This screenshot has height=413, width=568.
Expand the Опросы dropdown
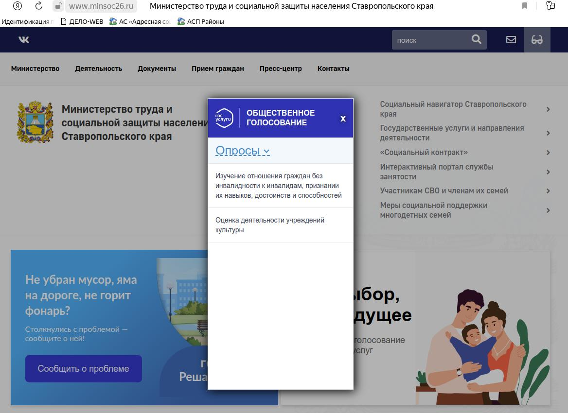point(242,151)
